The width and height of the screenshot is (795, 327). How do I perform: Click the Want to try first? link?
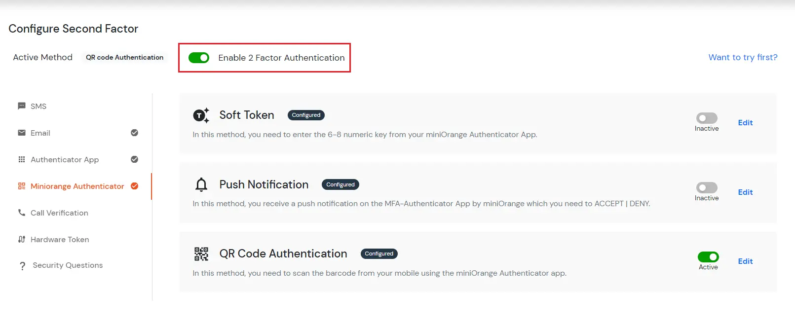click(743, 57)
